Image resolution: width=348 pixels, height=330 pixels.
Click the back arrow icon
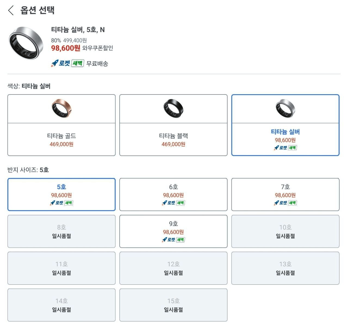tap(11, 11)
